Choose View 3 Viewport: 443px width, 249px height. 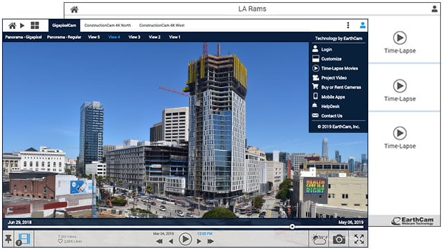coord(134,37)
